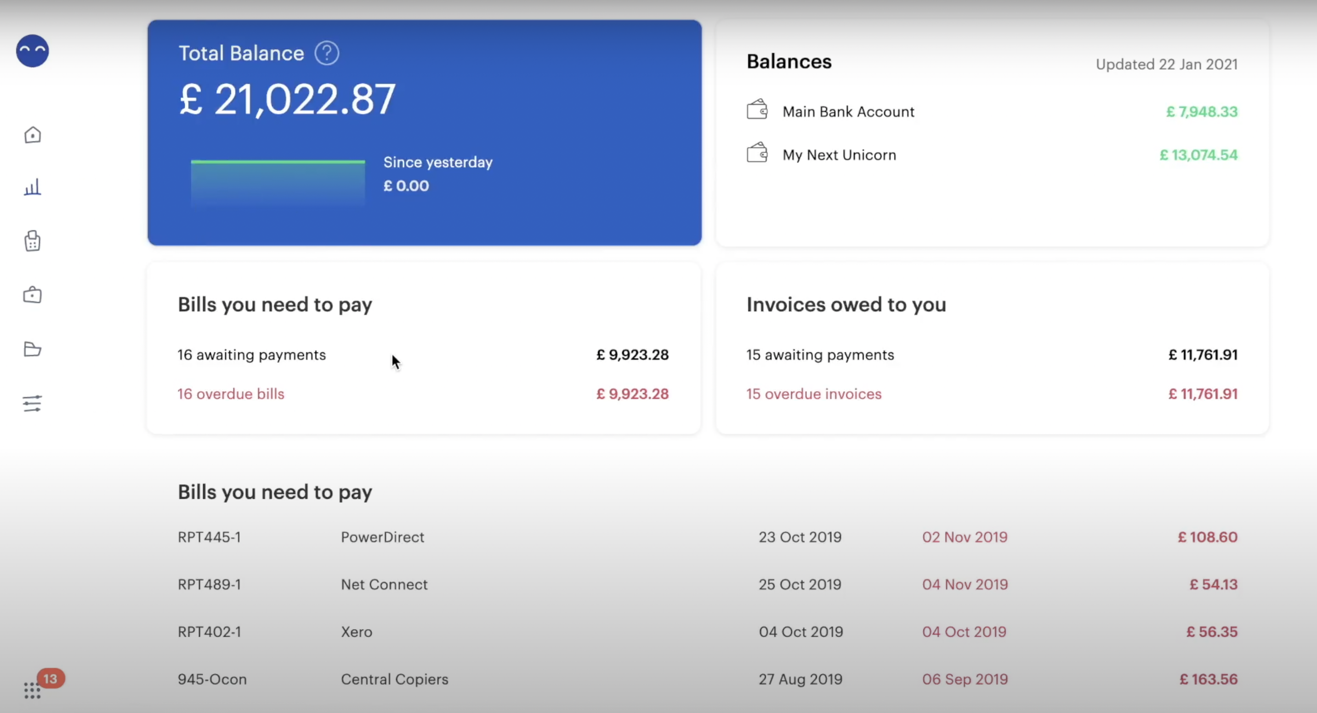Viewport: 1317px width, 713px height.
Task: Click 15 awaiting payments for invoices
Action: click(x=820, y=355)
